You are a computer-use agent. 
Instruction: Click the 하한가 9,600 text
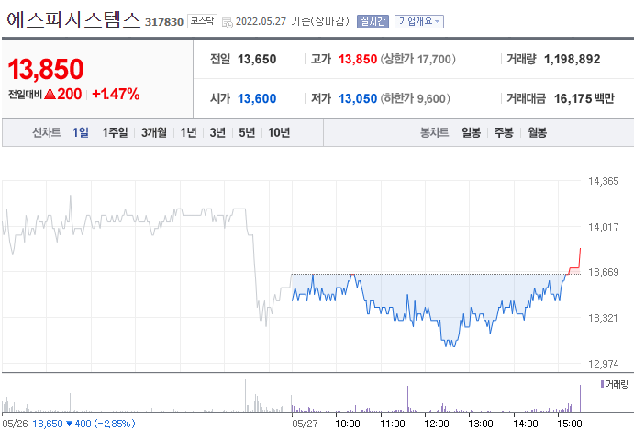(416, 99)
